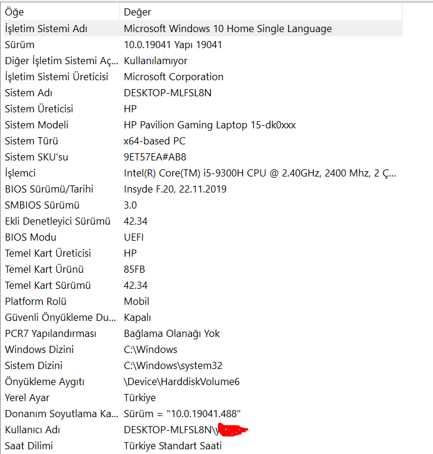Select the SMBIOS Sürümü row
Image resolution: width=433 pixels, height=454 pixels.
pos(42,205)
